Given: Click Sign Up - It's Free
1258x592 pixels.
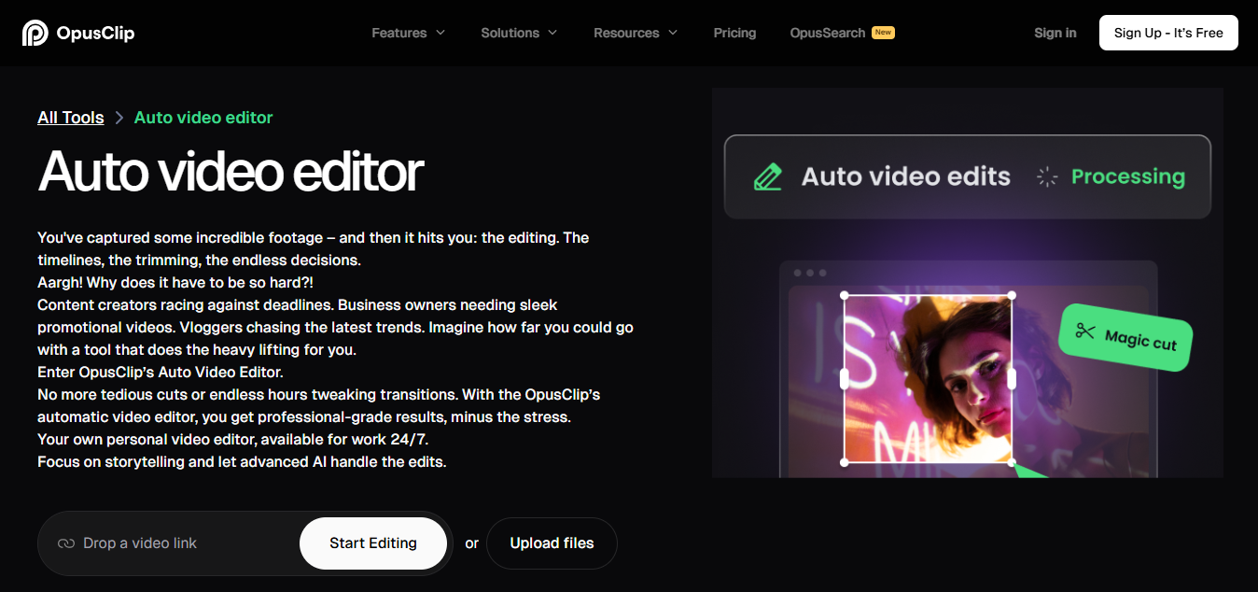Looking at the screenshot, I should point(1167,32).
